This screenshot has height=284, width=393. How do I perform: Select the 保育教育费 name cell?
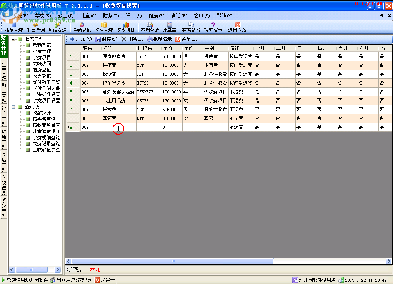(x=119, y=56)
